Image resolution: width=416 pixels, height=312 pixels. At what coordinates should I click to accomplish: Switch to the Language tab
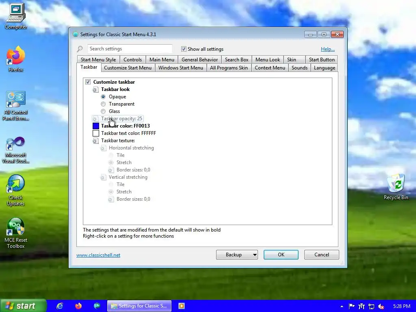325,68
